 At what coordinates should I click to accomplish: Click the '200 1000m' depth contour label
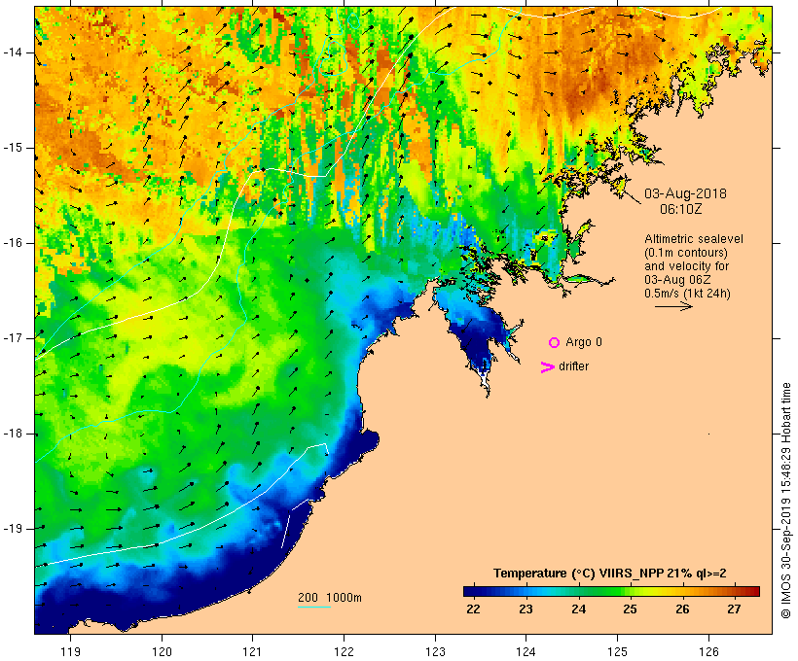point(330,598)
